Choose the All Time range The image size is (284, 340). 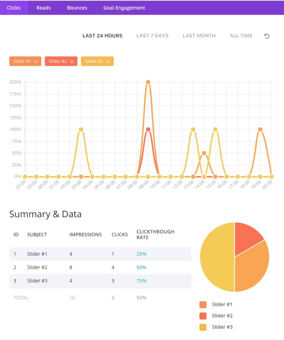point(241,36)
